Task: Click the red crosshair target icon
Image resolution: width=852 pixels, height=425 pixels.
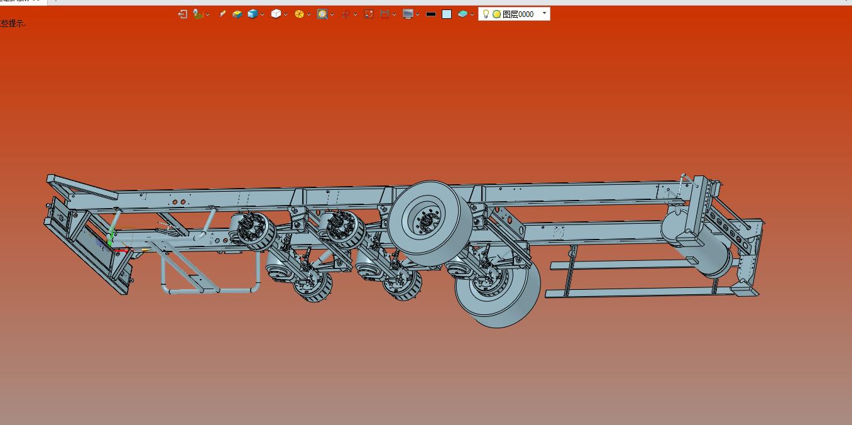Action: 346,14
